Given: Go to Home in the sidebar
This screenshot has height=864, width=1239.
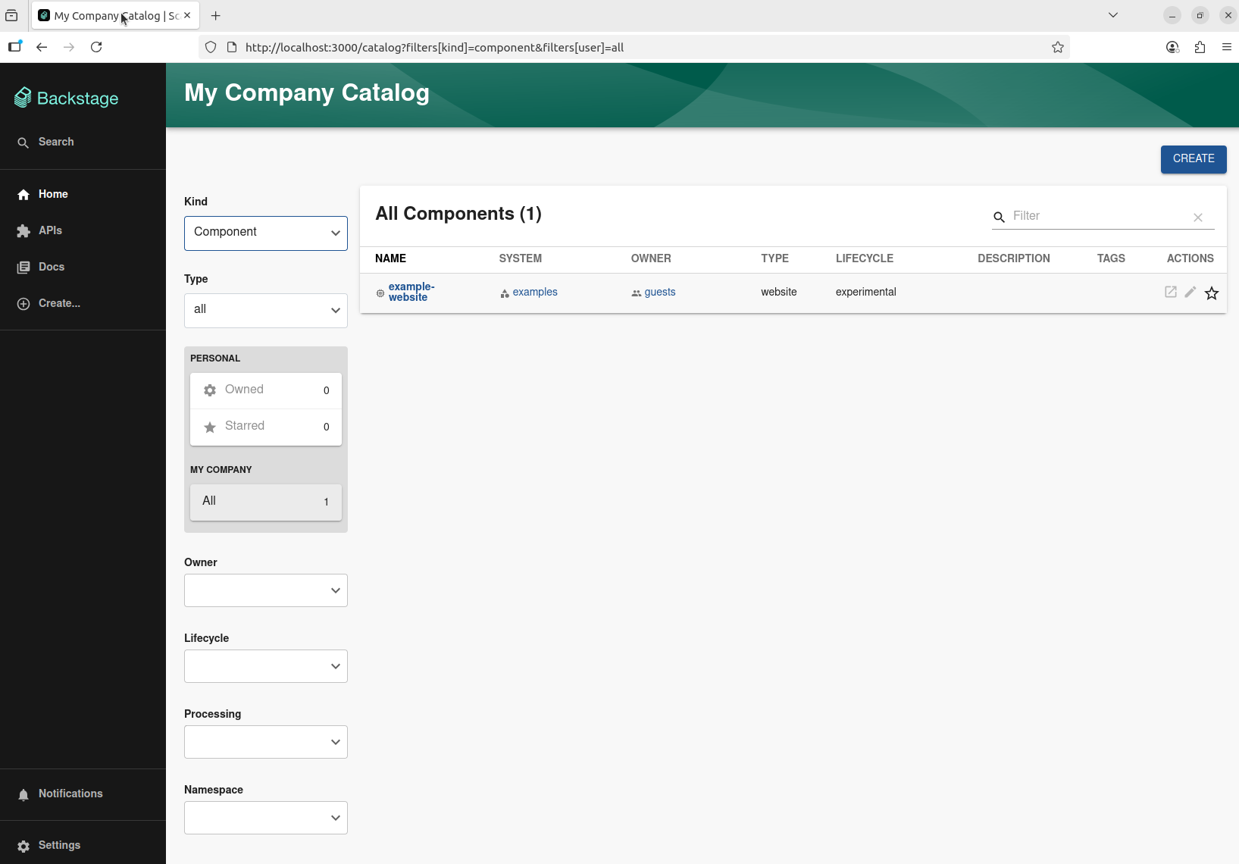Looking at the screenshot, I should tap(52, 194).
